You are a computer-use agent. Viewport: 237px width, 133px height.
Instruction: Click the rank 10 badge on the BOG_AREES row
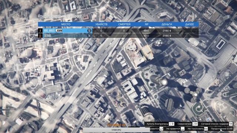pos(89,31)
